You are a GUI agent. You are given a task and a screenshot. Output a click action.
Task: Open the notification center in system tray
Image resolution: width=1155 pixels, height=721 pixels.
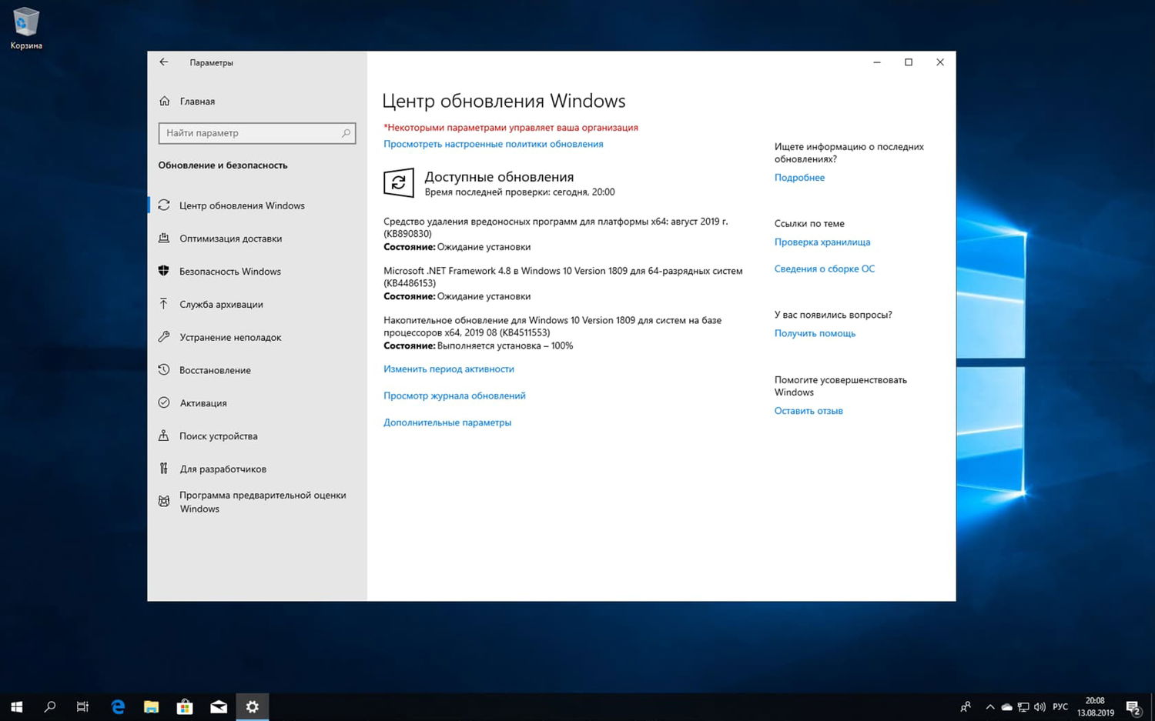(x=1133, y=706)
